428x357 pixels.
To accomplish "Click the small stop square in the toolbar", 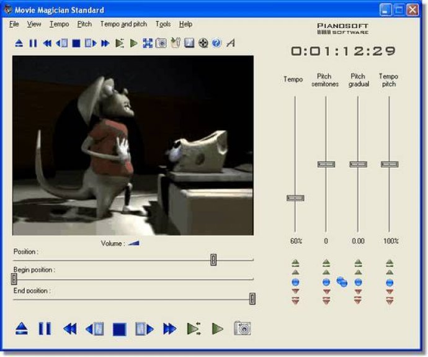I will click(x=76, y=43).
